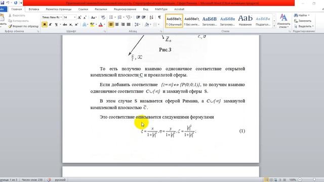The height and width of the screenshot is (182, 324).
Task: Click русский language in status bar
Action: [x=60, y=180]
